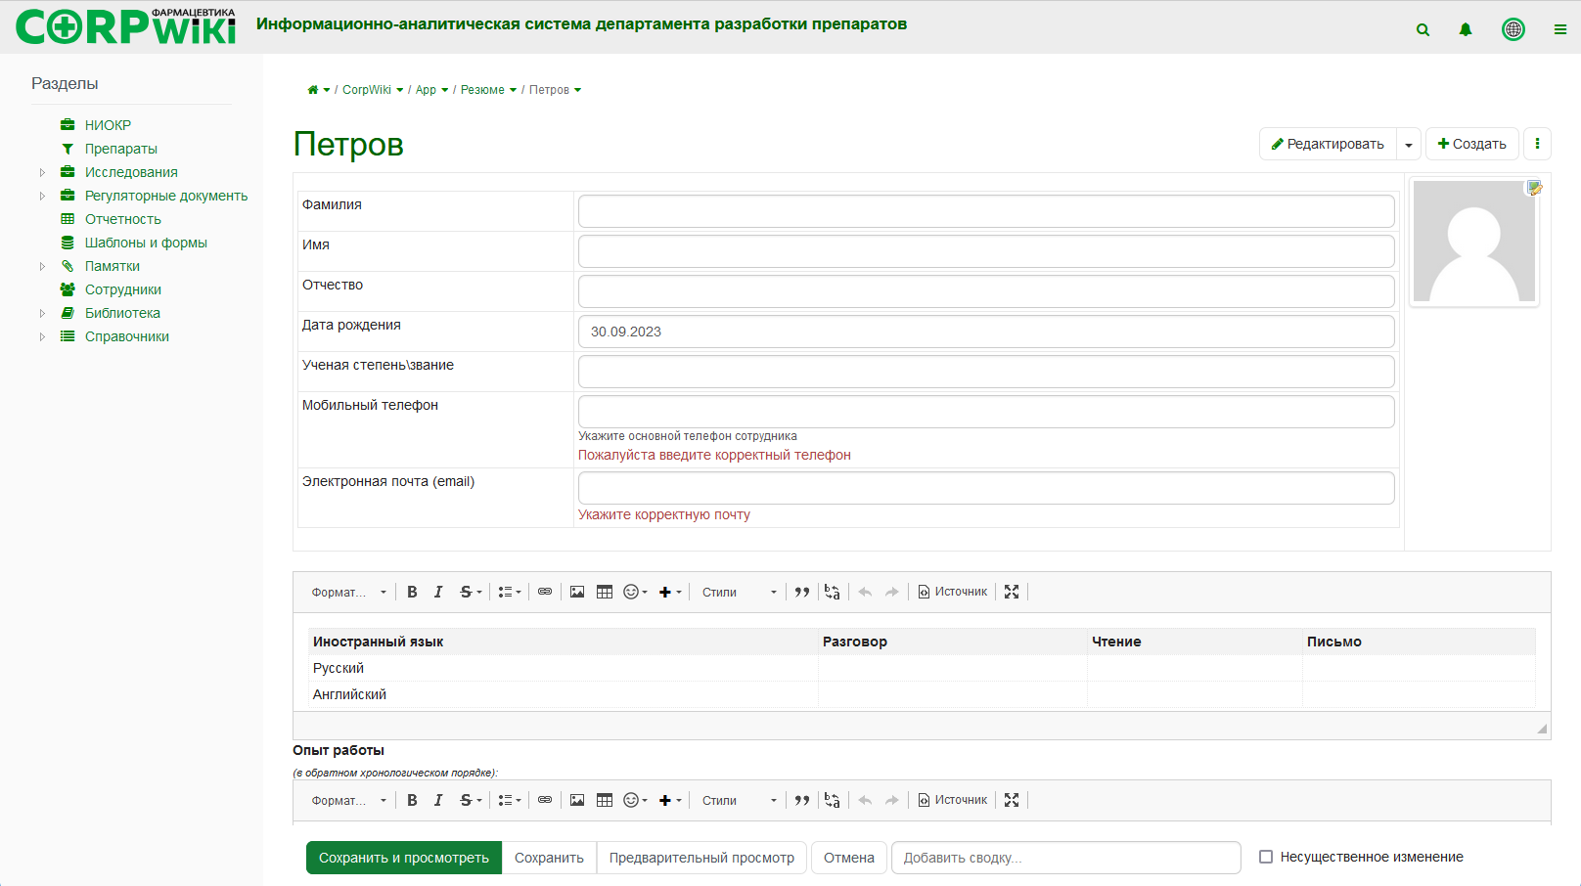Open the Сотрудники section in the sidebar
Image resolution: width=1581 pixels, height=886 pixels.
click(x=123, y=289)
